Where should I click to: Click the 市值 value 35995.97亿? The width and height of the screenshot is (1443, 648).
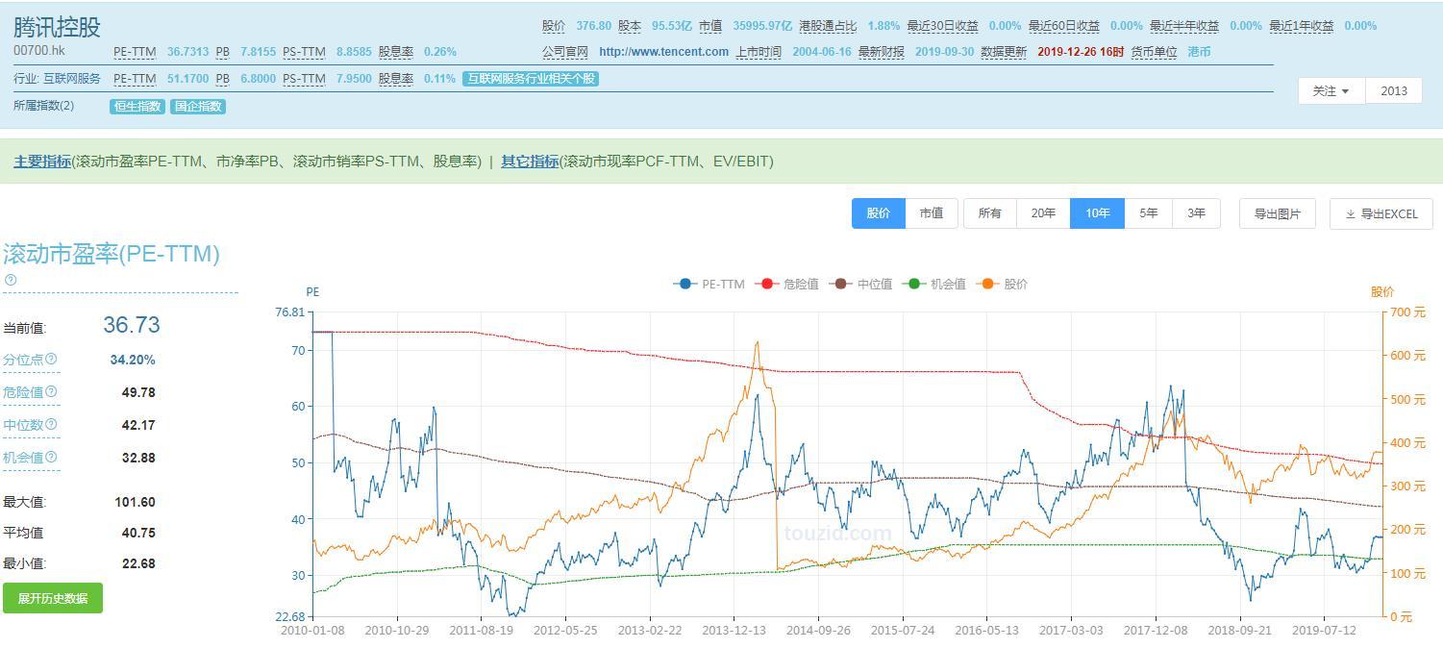tap(762, 26)
